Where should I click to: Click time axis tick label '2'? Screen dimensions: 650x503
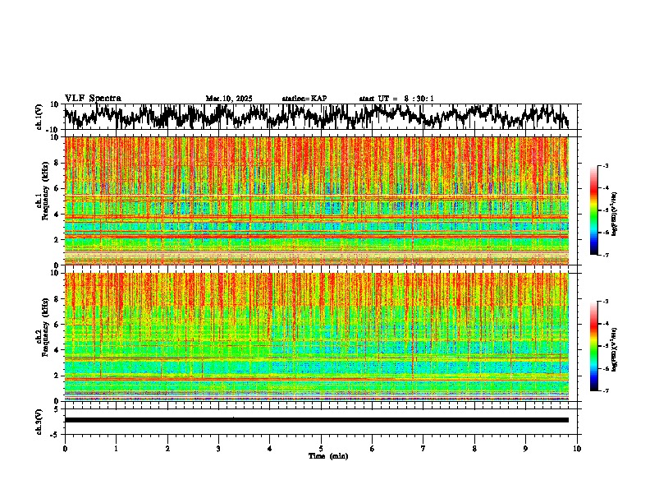(167, 449)
